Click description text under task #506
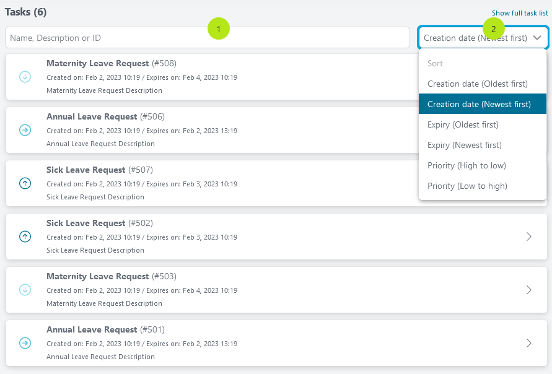 pos(100,144)
